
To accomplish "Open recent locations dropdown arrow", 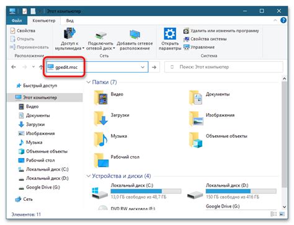I will [x=33, y=67].
